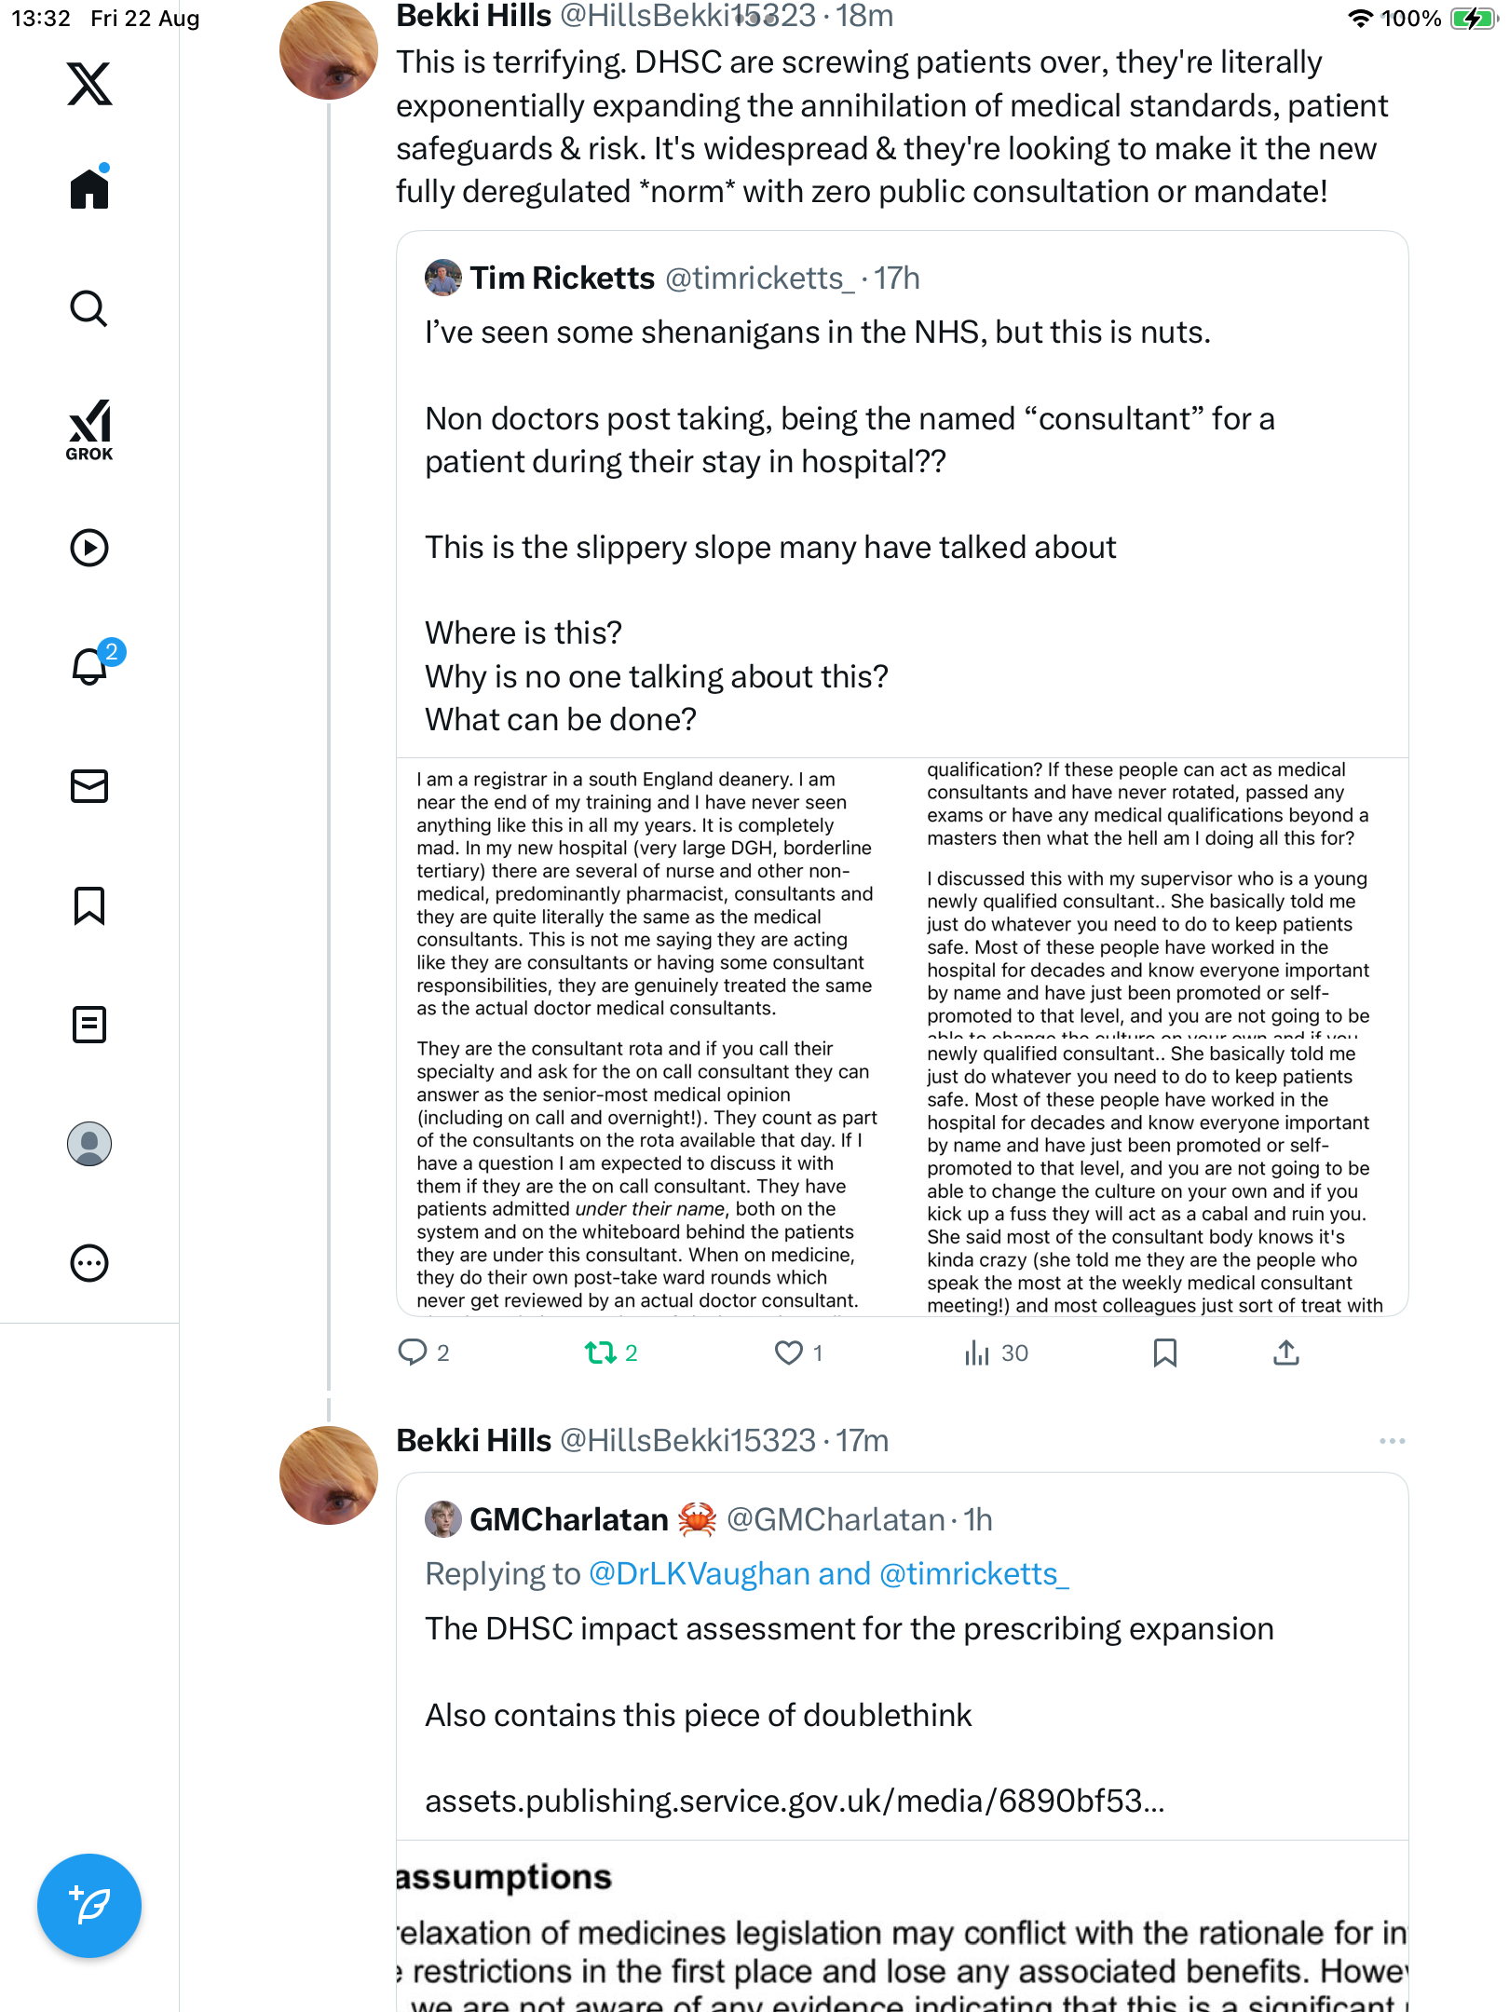The image size is (1509, 2012).
Task: Compose a new post
Action: [x=89, y=1906]
